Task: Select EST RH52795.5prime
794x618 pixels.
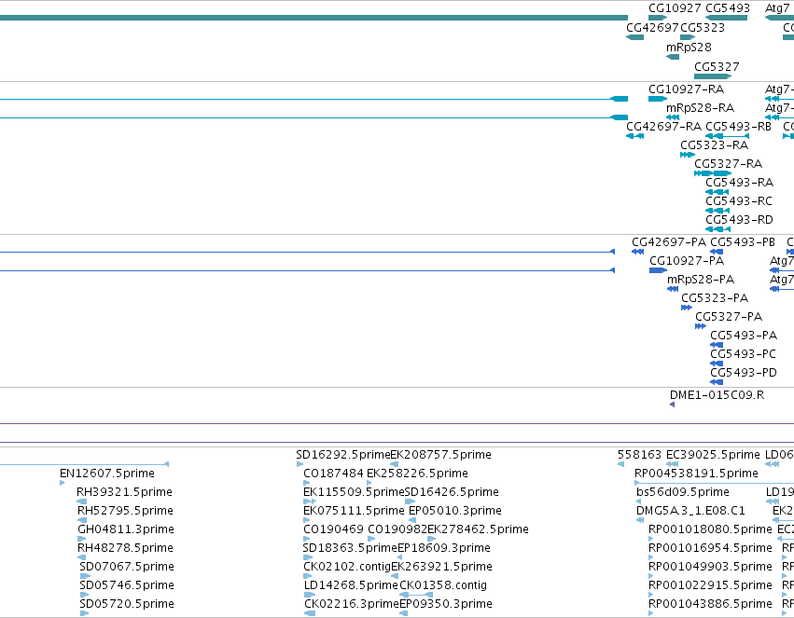Action: [x=82, y=520]
